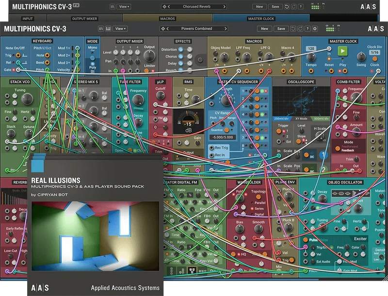Image resolution: width=388 pixels, height=296 pixels.
Task: Open the View dropdown in front window
Action: coord(120,29)
